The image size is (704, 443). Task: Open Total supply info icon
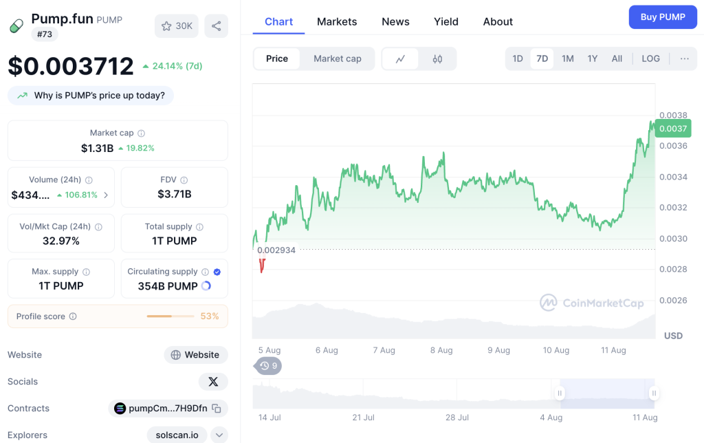pos(200,227)
